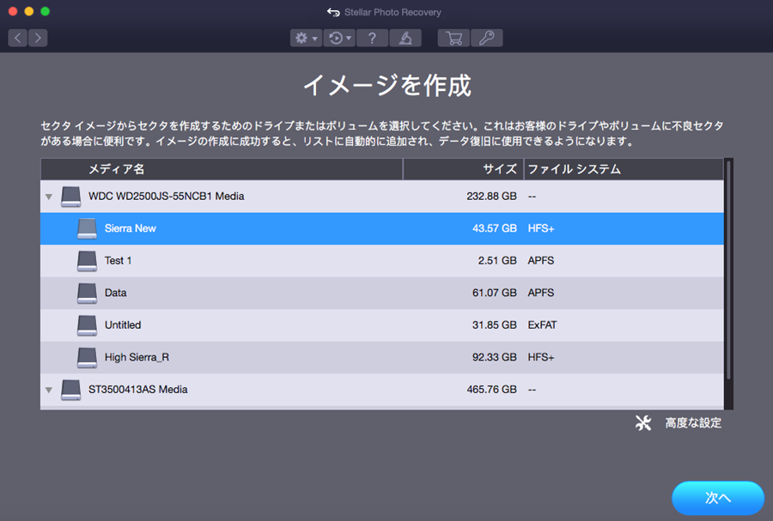Open 高度な設定 advanced settings

693,423
